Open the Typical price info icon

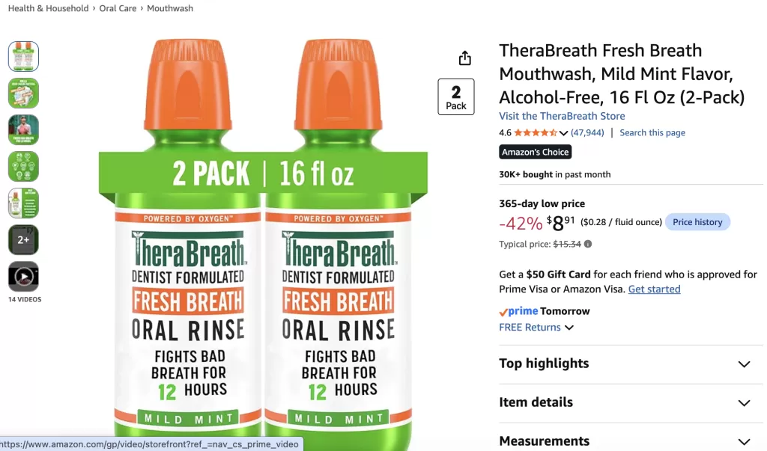588,244
